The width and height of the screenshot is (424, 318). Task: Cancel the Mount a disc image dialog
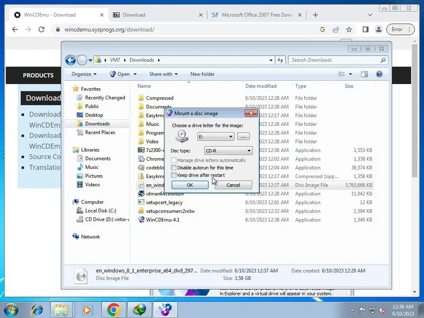[x=233, y=185]
